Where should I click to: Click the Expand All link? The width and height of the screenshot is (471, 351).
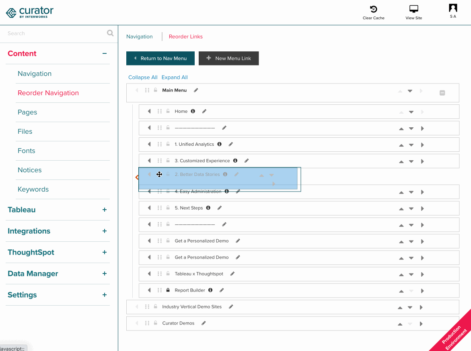click(x=175, y=78)
